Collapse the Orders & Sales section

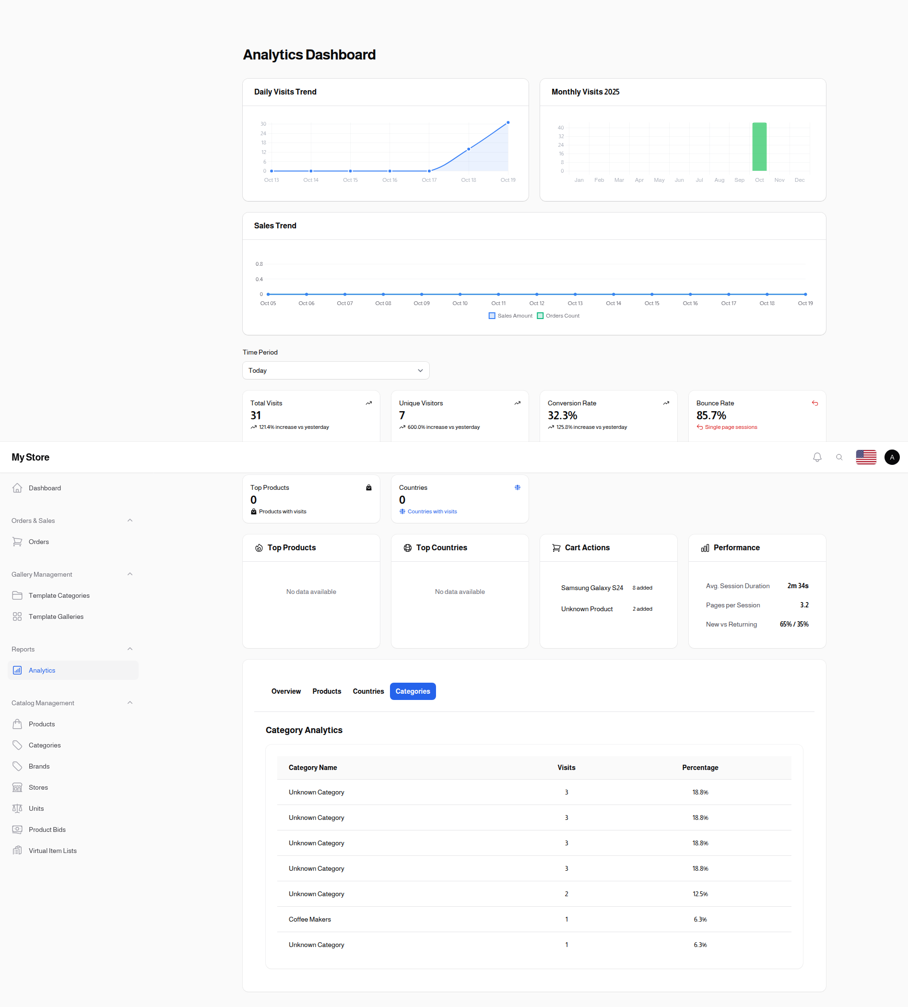[x=130, y=520]
